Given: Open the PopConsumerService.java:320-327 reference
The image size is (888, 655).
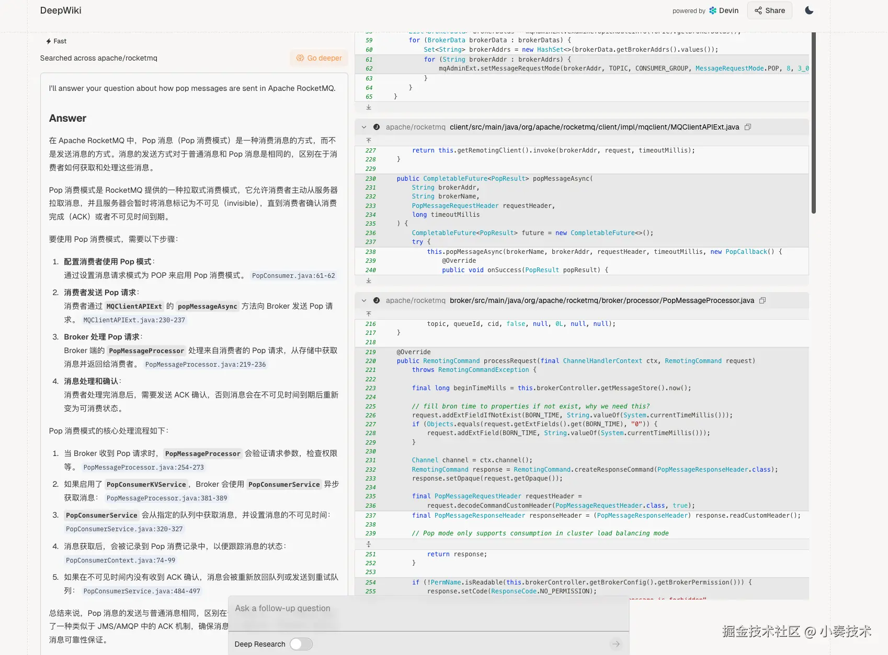Looking at the screenshot, I should point(124,529).
